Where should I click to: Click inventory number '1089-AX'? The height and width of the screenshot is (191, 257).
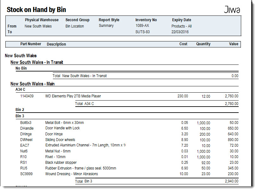[x=142, y=26]
